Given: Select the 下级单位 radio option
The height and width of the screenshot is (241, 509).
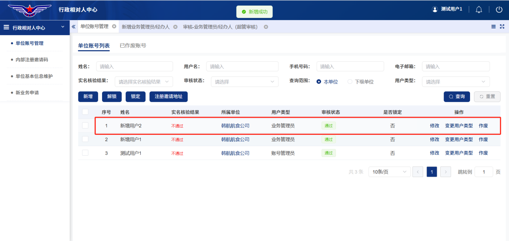Looking at the screenshot, I should pyautogui.click(x=350, y=82).
